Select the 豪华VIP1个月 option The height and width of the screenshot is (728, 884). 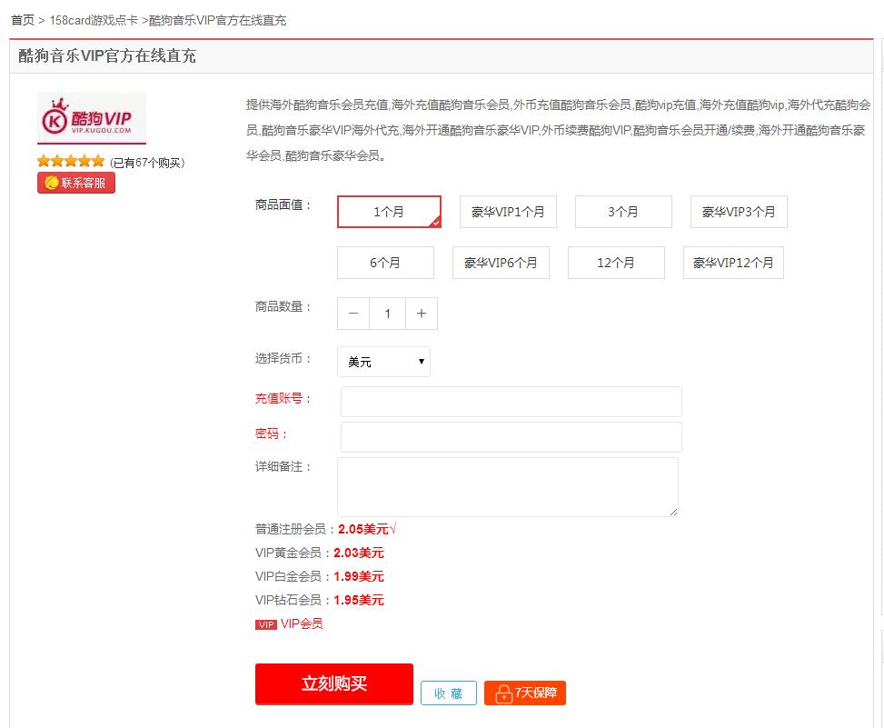click(508, 212)
